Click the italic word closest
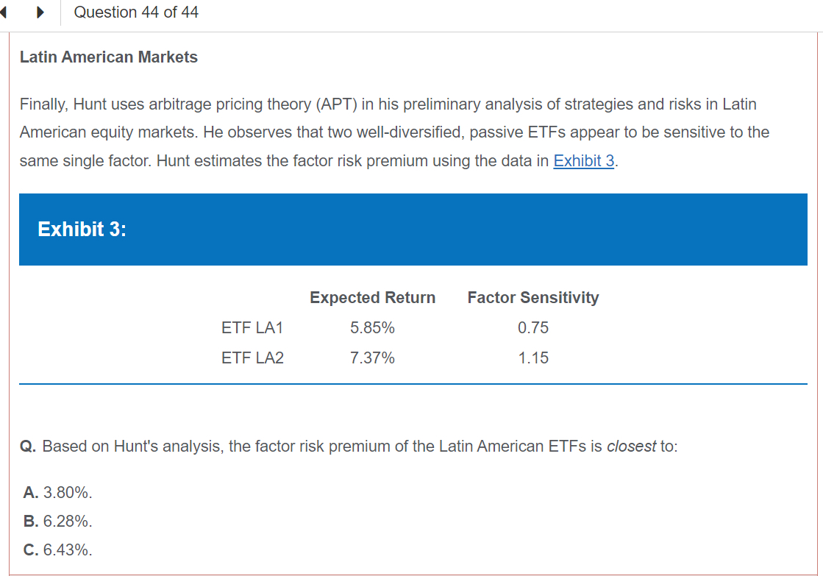 pos(631,447)
